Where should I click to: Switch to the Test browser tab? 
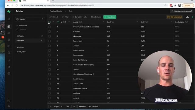tap(34, 1)
